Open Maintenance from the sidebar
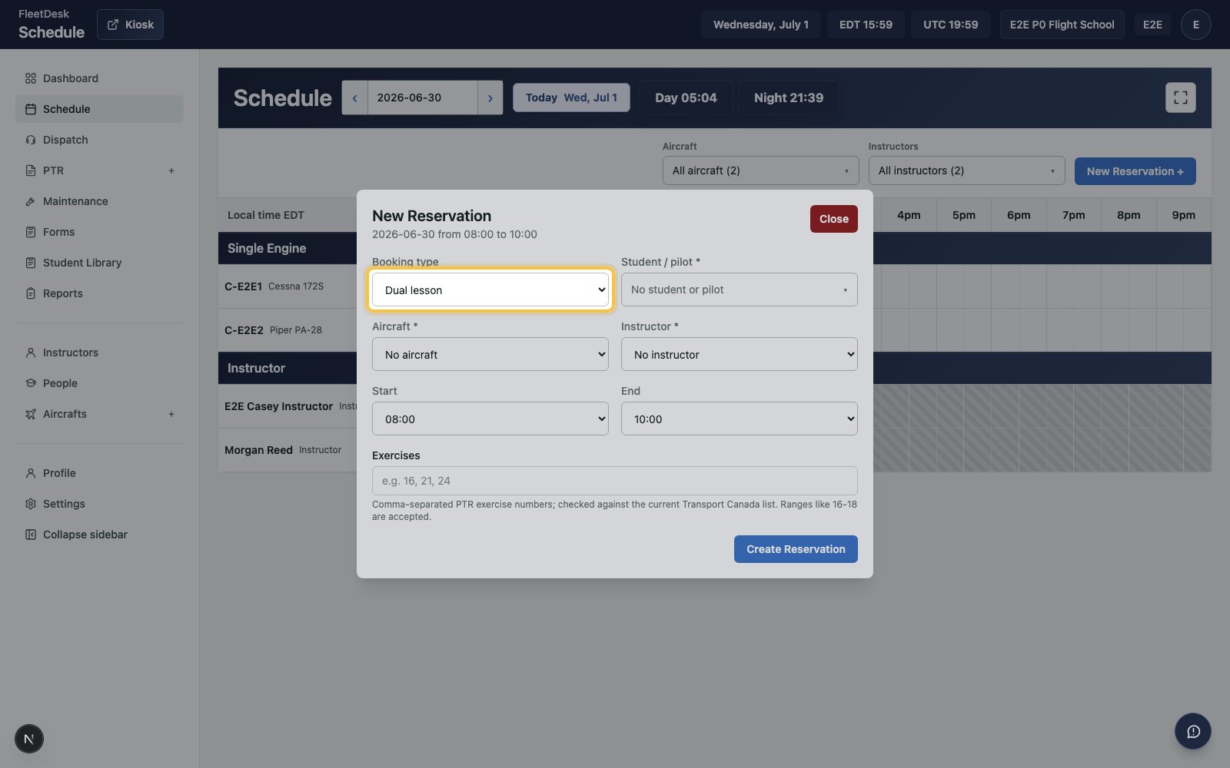Screen dimensions: 1230x768 point(99,201)
